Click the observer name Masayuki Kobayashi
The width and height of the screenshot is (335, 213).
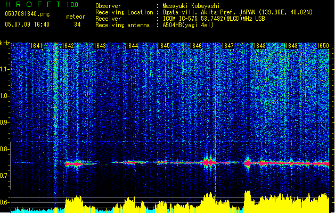(191, 6)
